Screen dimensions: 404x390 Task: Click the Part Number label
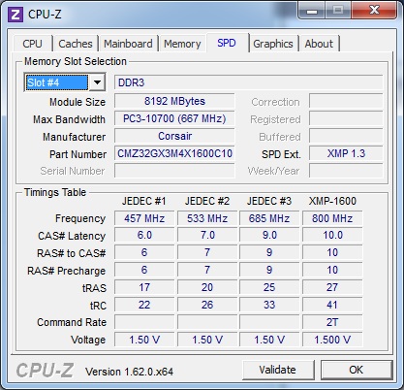[x=78, y=154]
